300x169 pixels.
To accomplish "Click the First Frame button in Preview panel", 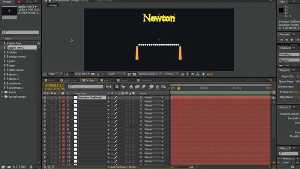I will pos(281,39).
